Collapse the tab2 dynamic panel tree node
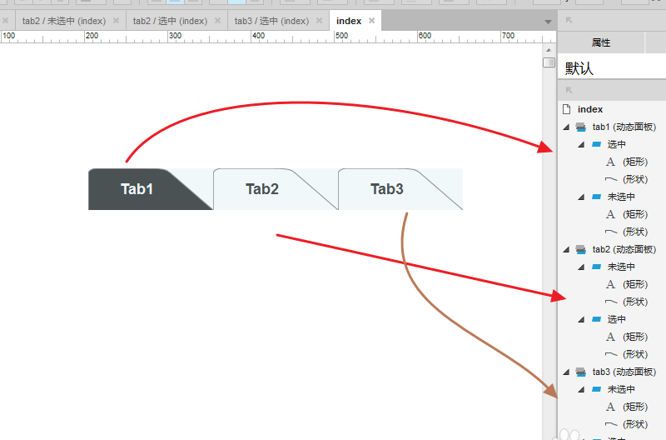The height and width of the screenshot is (440, 666). pyautogui.click(x=567, y=249)
